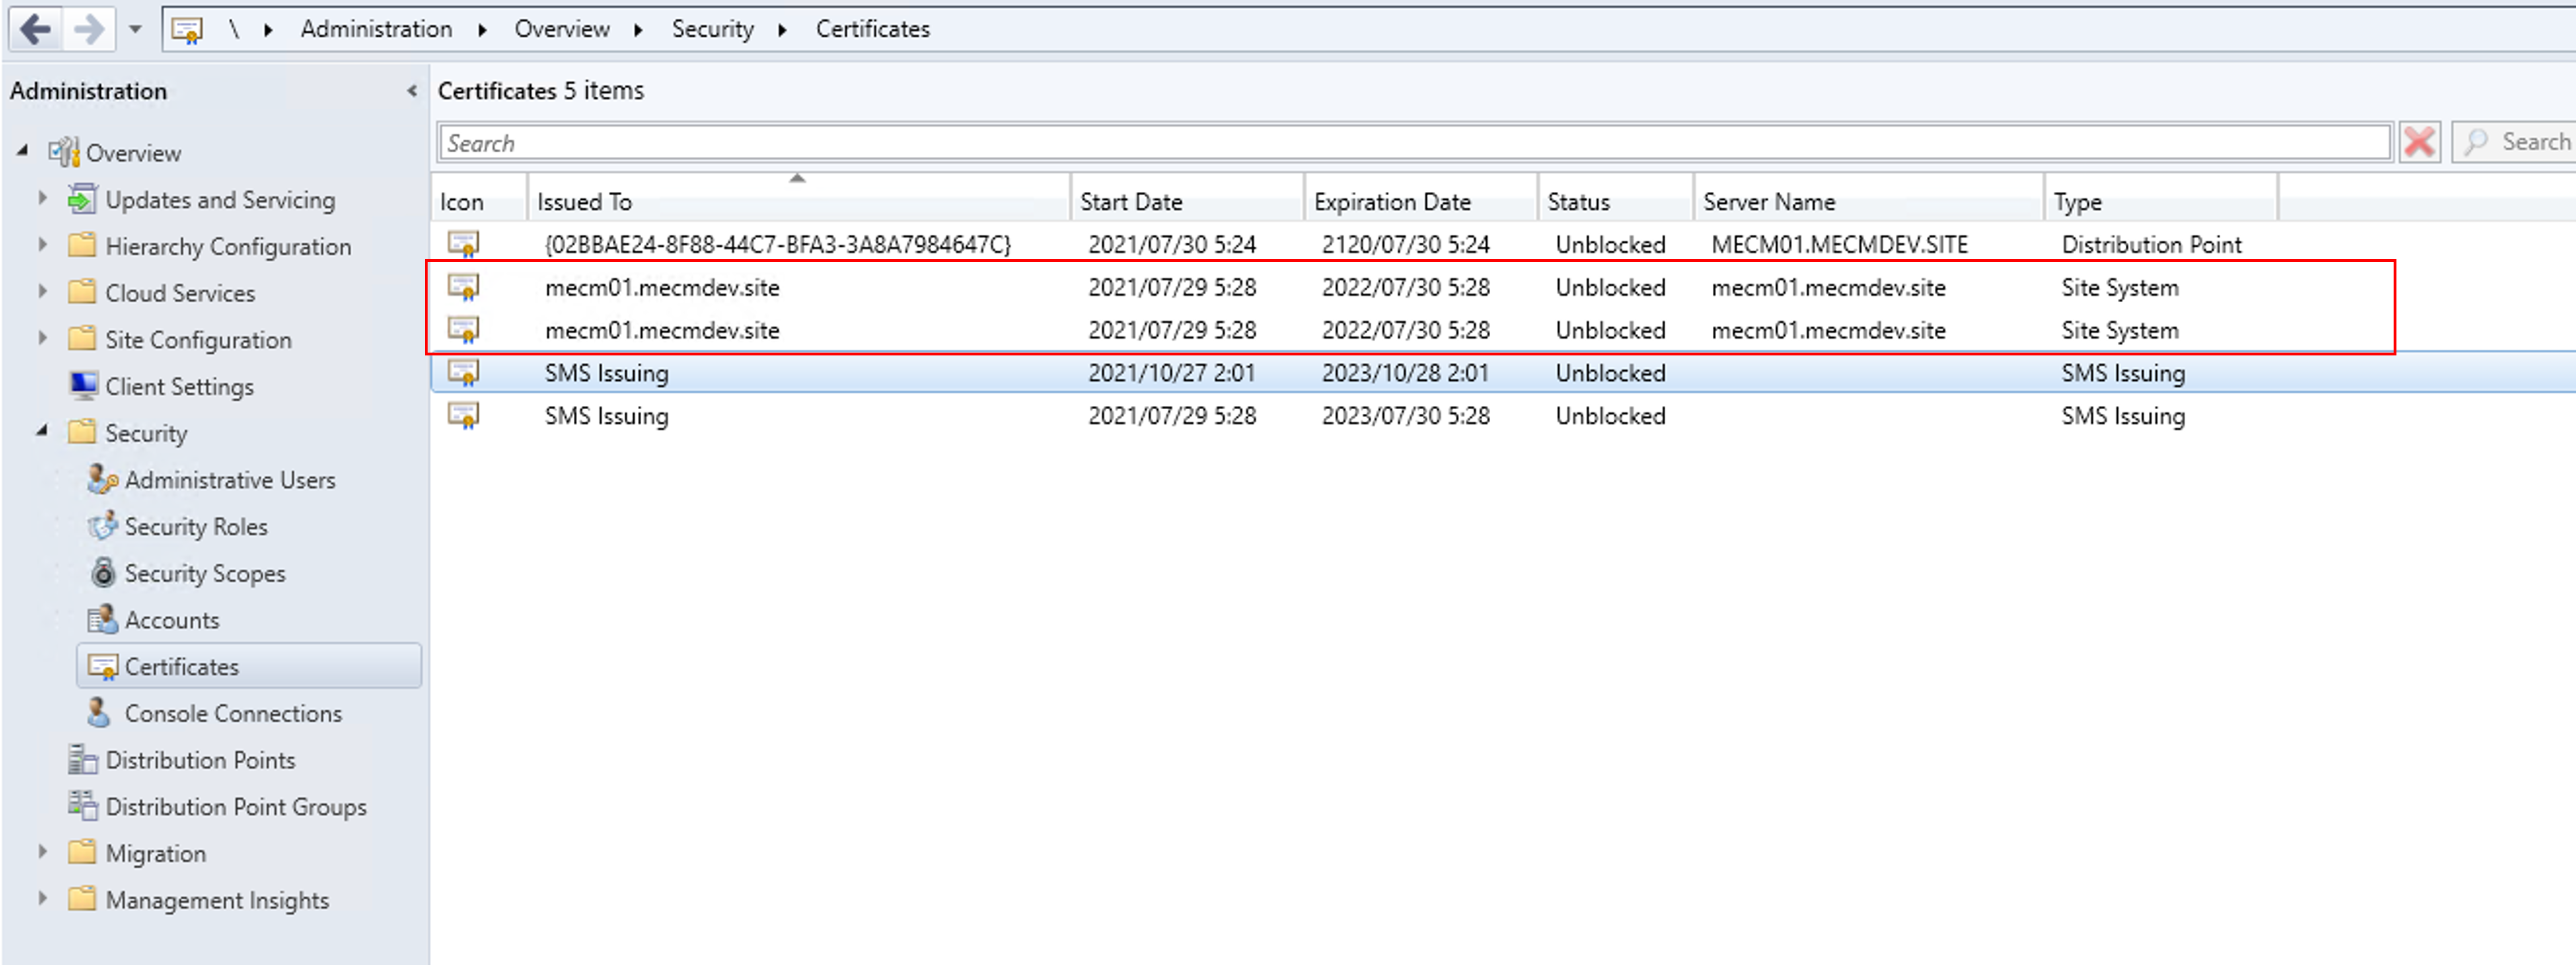Sort by Expiration Date column
Image resolution: width=2576 pixels, height=965 pixels.
click(x=1421, y=201)
